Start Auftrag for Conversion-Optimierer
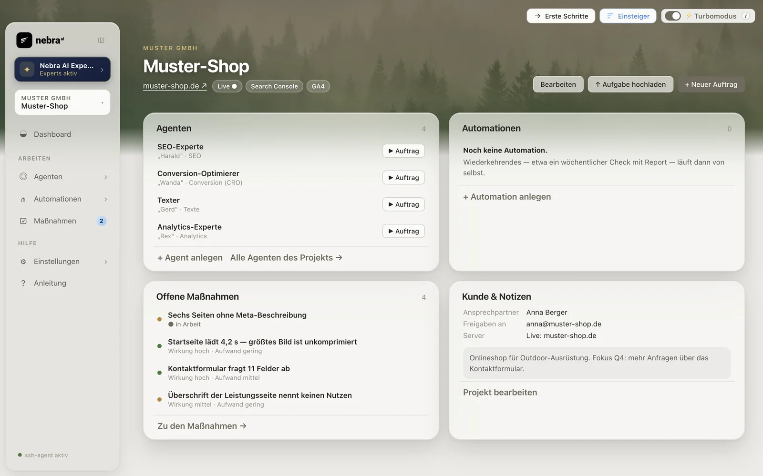Viewport: 763px width, 476px height. [x=403, y=178]
